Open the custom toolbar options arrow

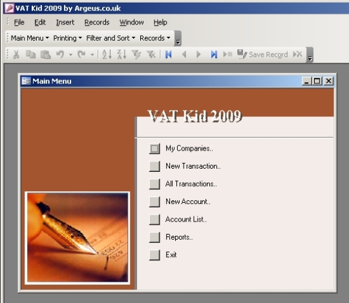(x=178, y=39)
